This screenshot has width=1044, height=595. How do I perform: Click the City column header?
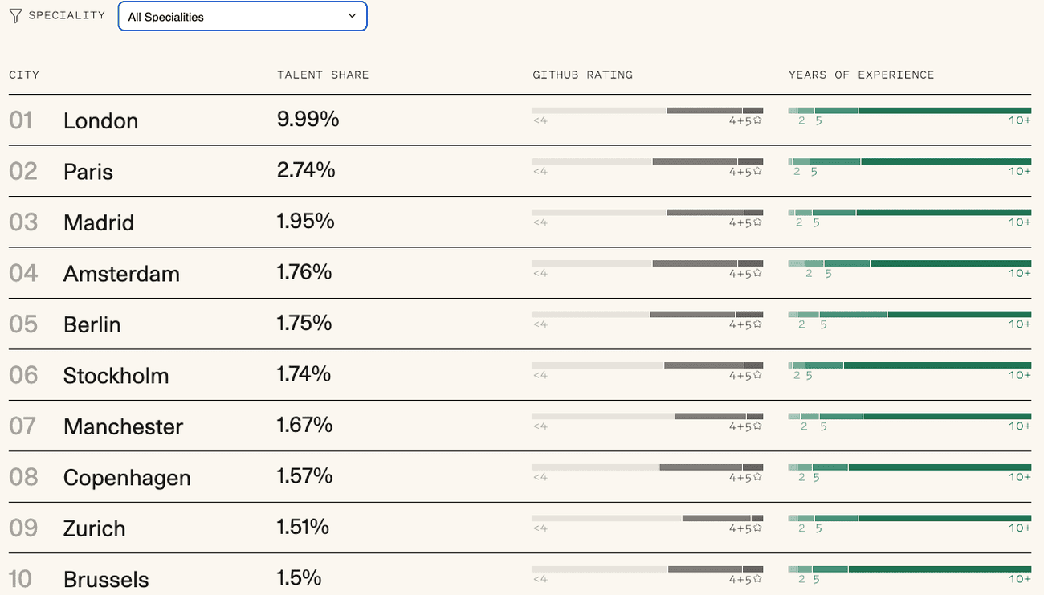pyautogui.click(x=24, y=75)
